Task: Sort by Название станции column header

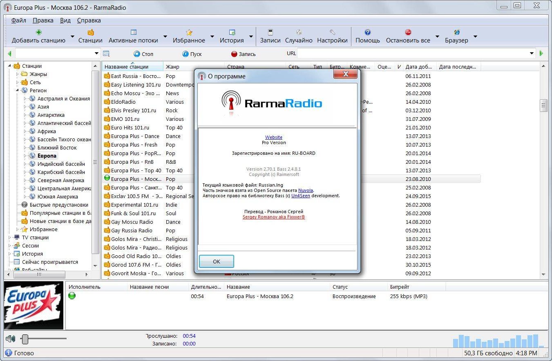Action: coord(132,67)
